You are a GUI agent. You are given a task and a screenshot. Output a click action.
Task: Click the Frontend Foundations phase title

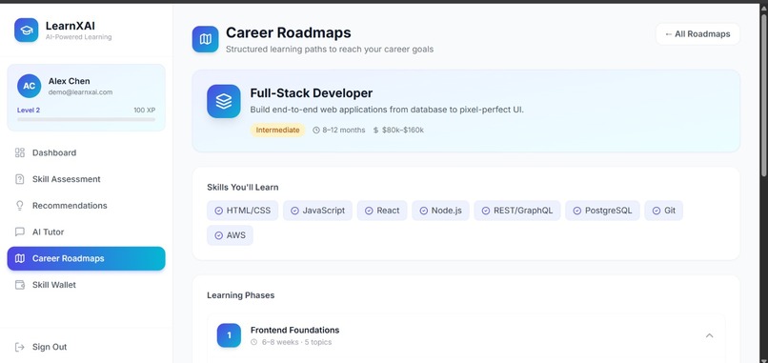(294, 331)
